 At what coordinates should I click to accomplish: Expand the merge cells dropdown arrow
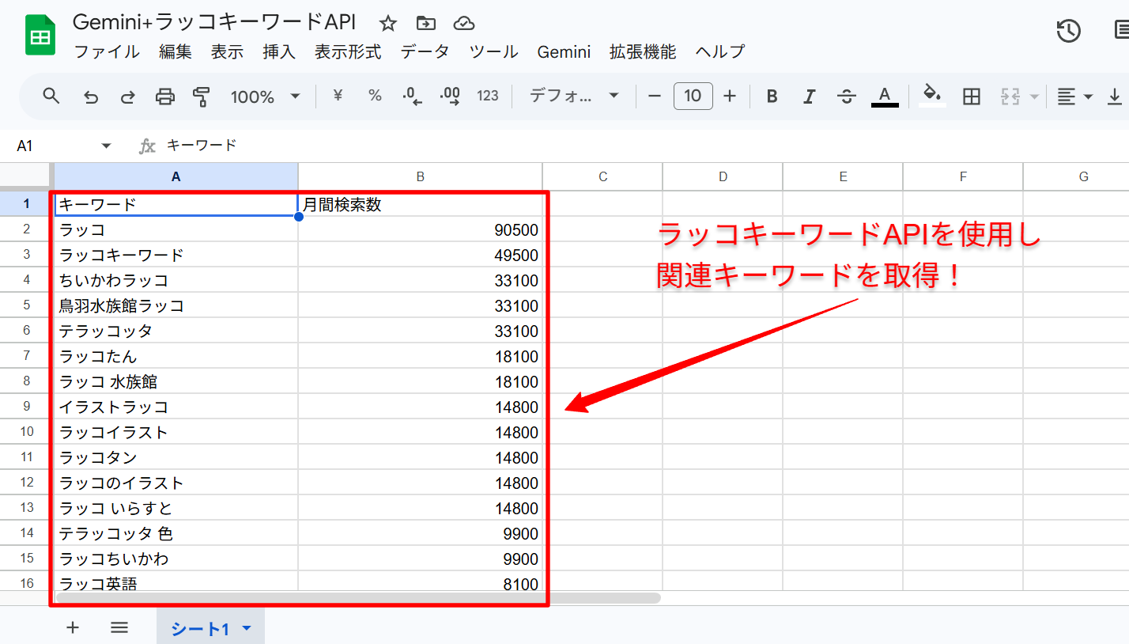coord(1034,97)
